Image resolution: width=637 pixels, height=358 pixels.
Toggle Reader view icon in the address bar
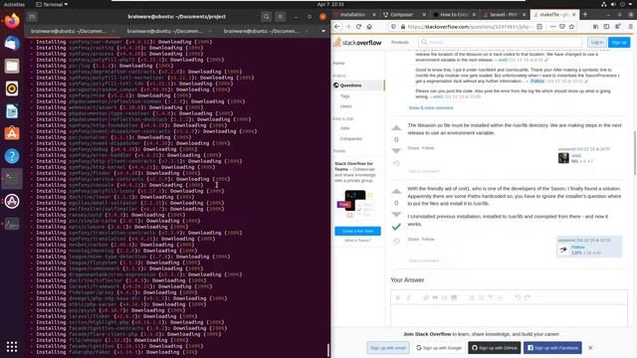(539, 27)
